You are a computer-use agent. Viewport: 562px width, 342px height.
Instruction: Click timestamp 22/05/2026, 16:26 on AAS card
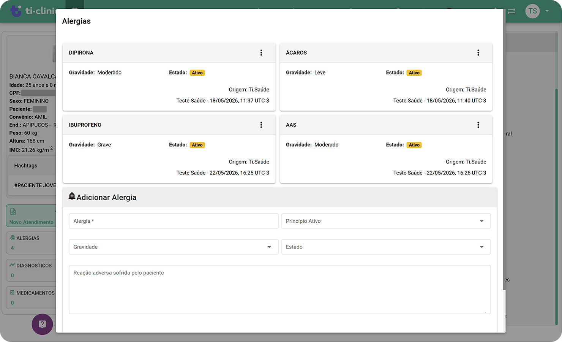coord(456,173)
